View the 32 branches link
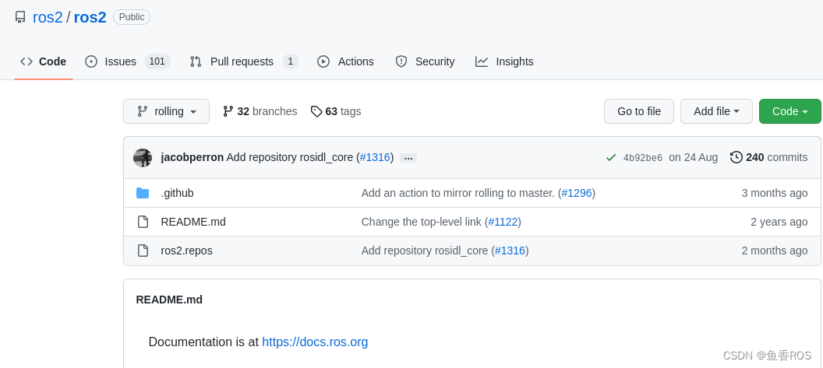 (260, 112)
